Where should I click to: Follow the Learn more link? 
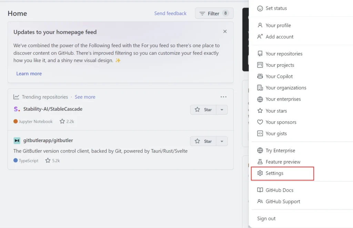[x=29, y=73]
